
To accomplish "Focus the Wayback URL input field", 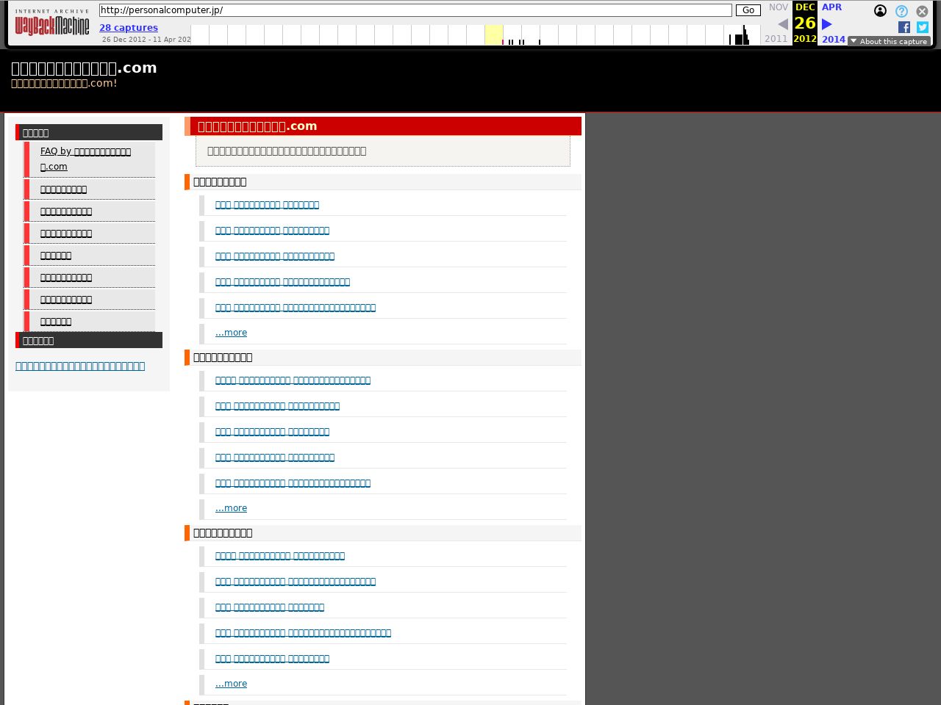I will click(415, 10).
